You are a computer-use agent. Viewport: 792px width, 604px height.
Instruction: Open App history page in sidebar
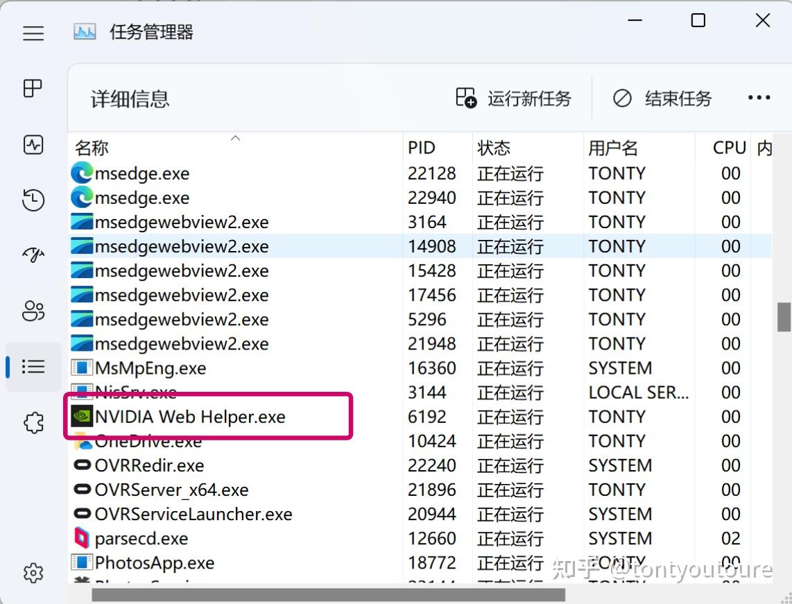(33, 200)
